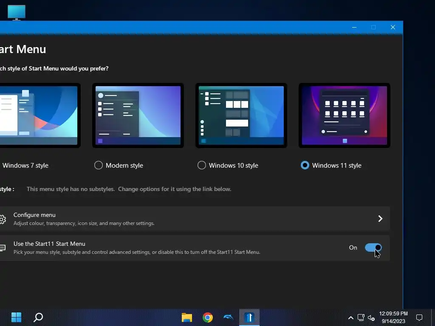Click the muted volume tray icon
The image size is (435, 326).
371,318
